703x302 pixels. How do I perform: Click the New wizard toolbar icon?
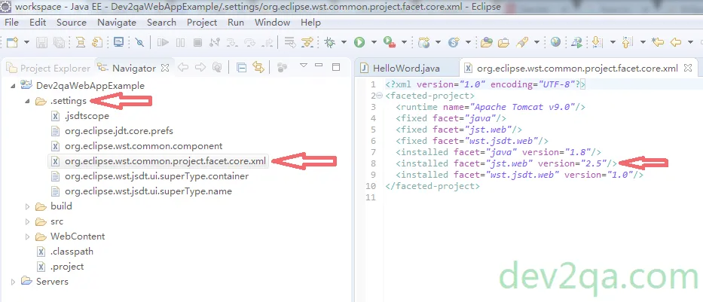pyautogui.click(x=12, y=43)
